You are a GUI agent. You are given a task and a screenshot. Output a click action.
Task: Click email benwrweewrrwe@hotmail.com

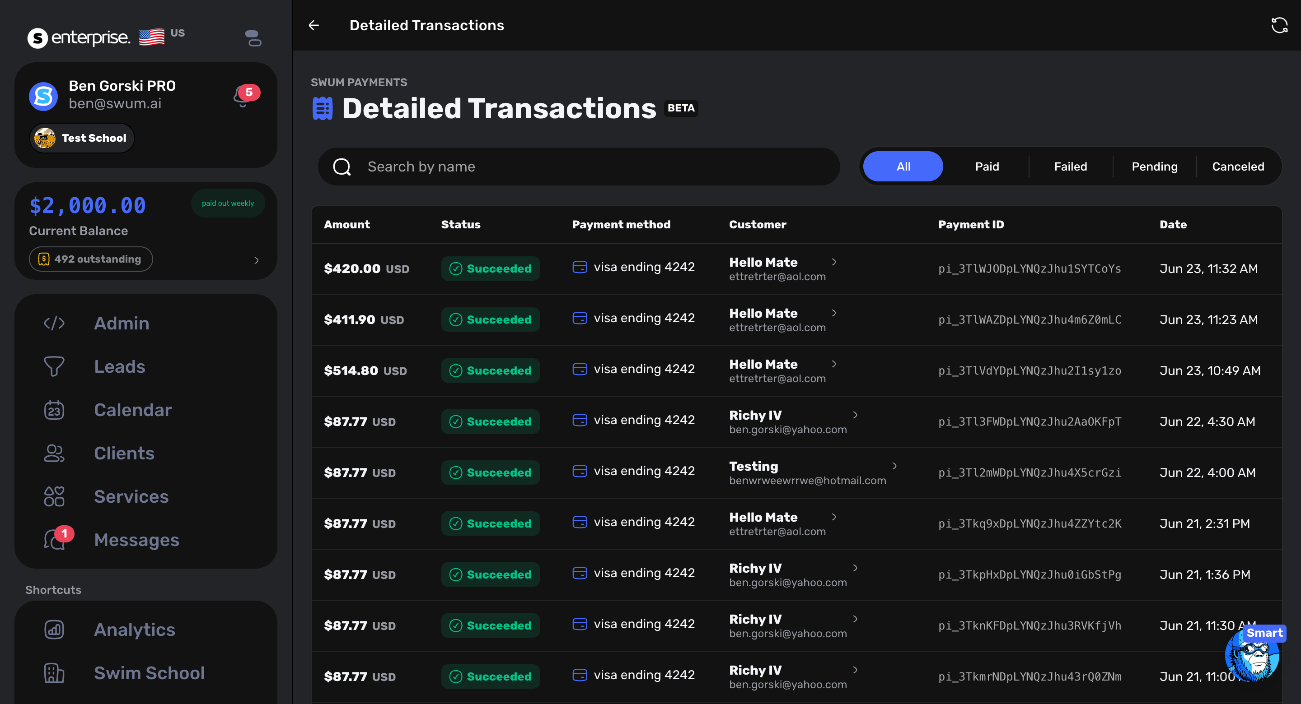[807, 481]
